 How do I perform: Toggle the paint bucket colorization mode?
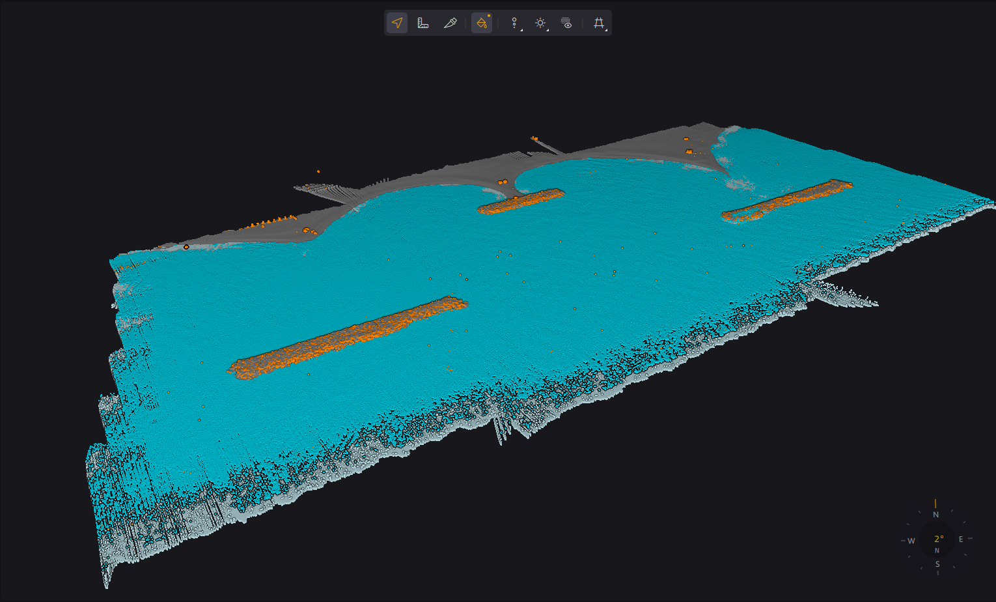point(482,23)
